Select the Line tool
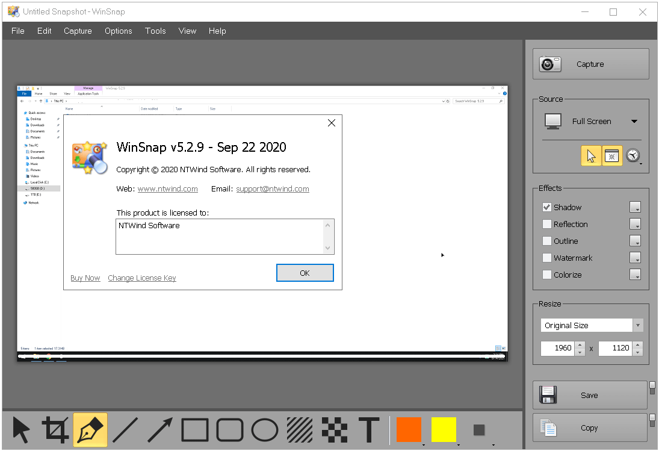This screenshot has height=451, width=659. pyautogui.click(x=125, y=429)
